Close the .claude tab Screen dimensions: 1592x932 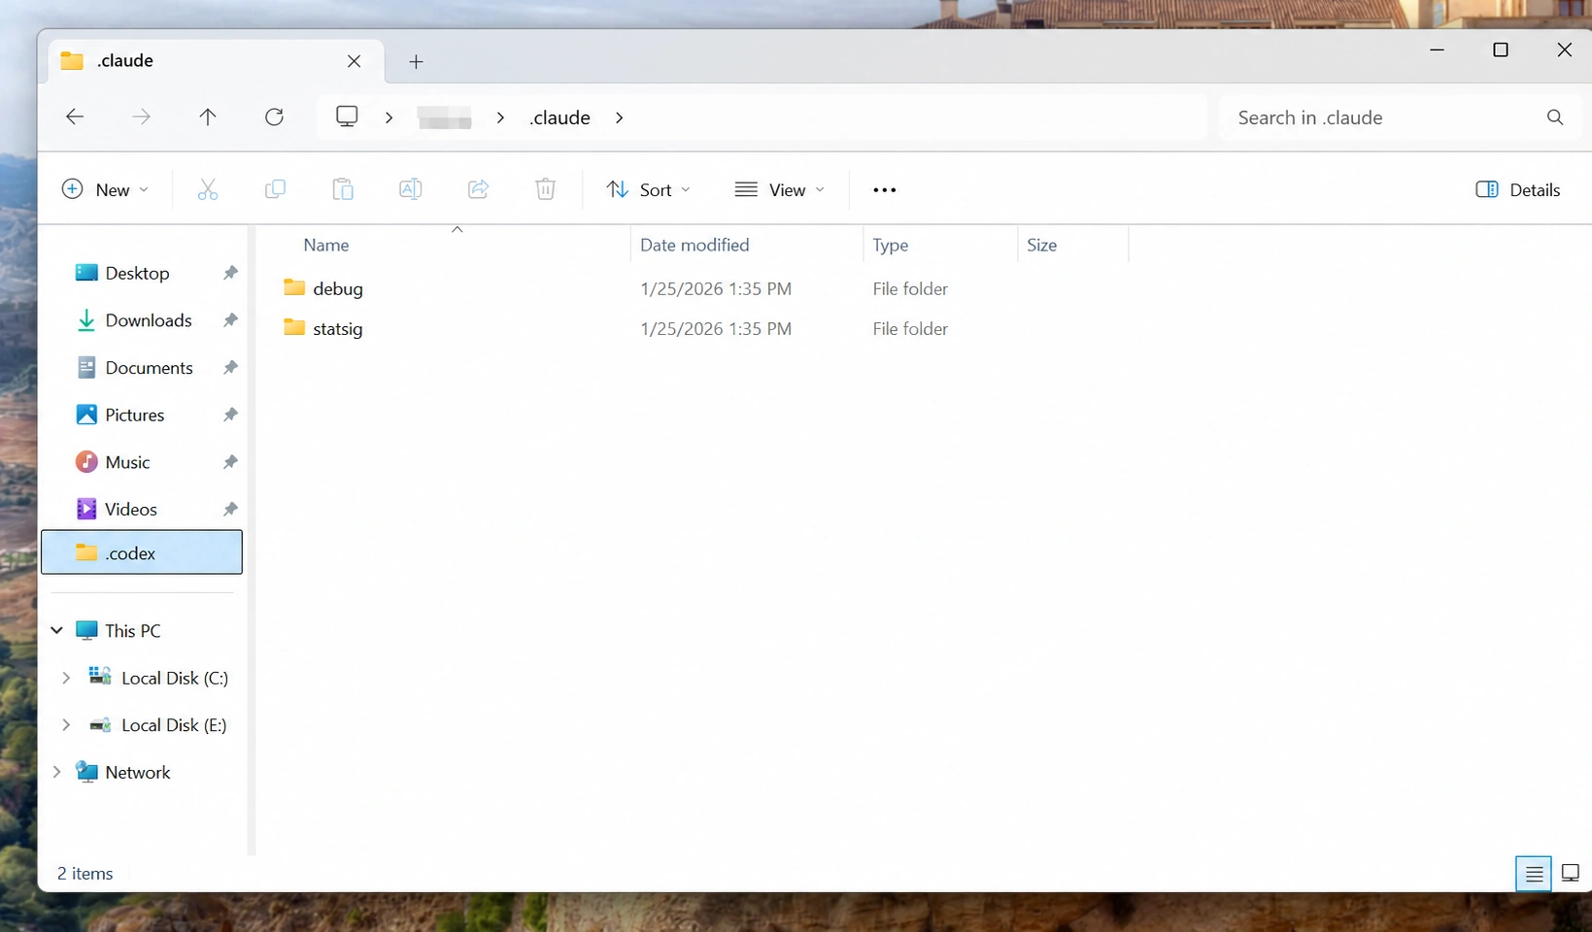pos(354,61)
